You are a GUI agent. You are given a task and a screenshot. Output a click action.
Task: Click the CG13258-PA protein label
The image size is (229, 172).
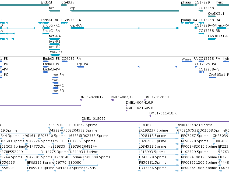(x=209, y=59)
